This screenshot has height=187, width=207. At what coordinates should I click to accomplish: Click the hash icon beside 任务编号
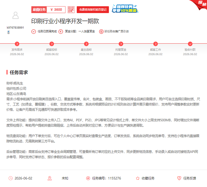point(88,178)
